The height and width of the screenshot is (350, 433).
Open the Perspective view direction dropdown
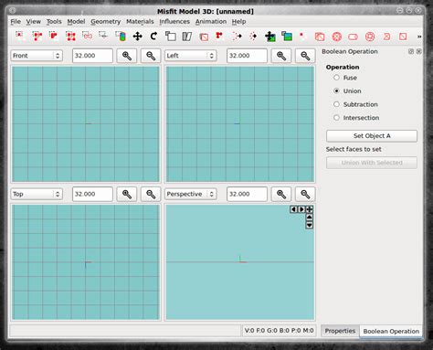pos(191,194)
